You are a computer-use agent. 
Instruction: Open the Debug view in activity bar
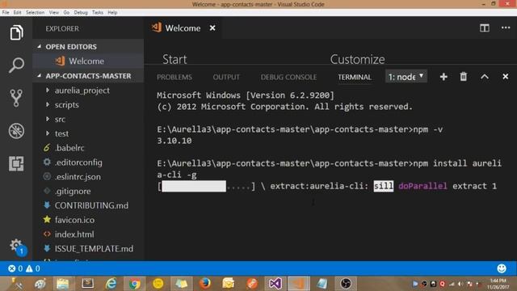(x=16, y=131)
